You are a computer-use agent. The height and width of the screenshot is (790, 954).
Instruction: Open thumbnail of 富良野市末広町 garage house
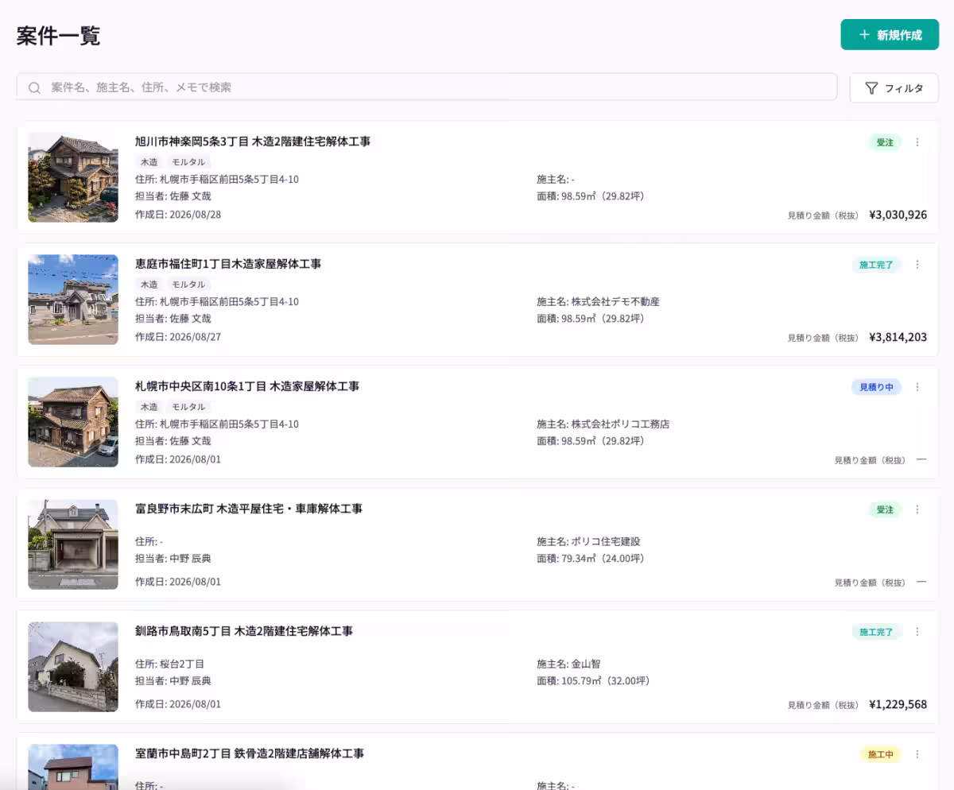73,544
